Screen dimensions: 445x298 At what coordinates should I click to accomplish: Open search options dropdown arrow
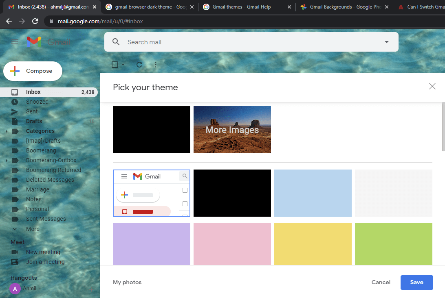pyautogui.click(x=387, y=42)
